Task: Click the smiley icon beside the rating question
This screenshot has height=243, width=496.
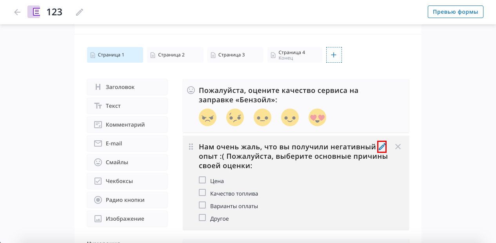Action: tap(191, 90)
